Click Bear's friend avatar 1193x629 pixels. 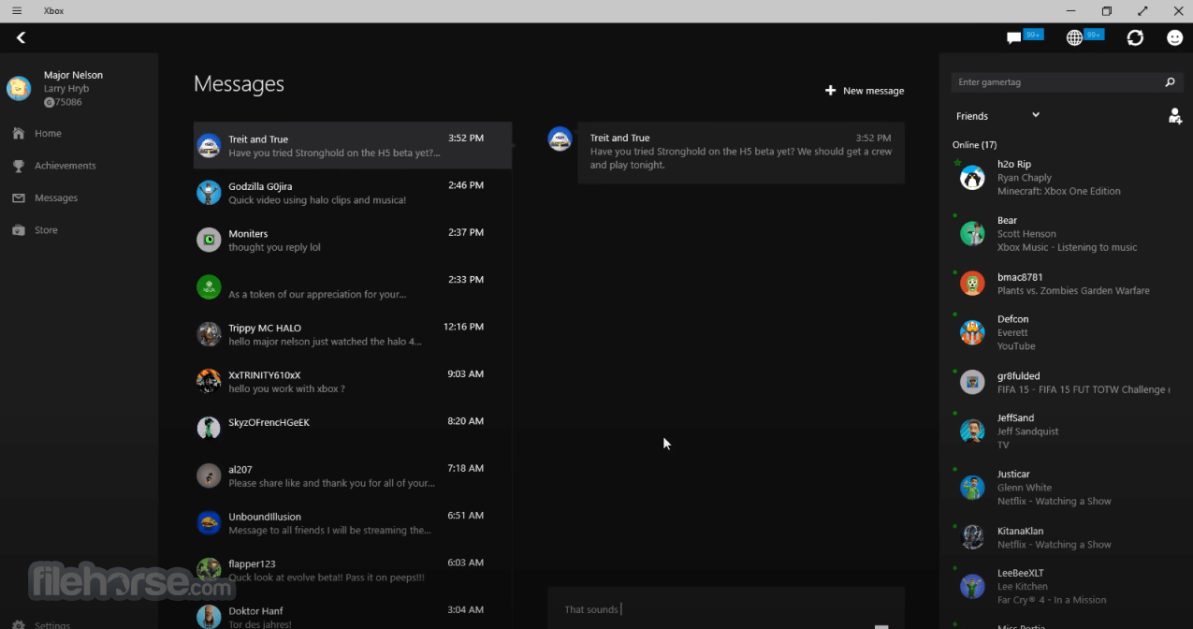click(972, 234)
